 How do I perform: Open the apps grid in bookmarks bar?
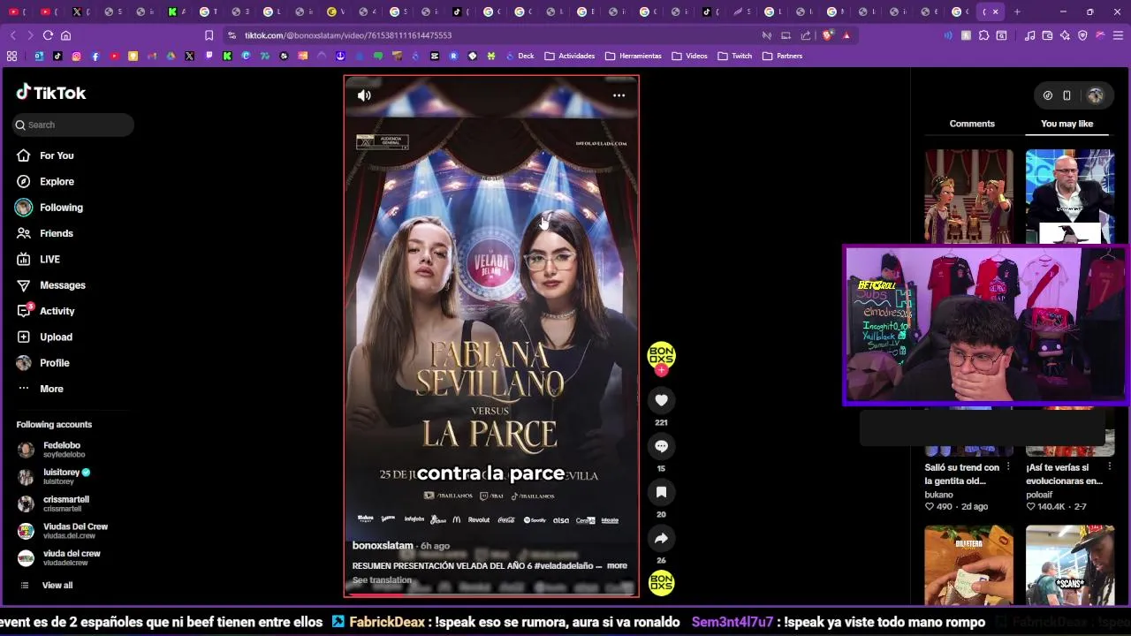(x=11, y=56)
